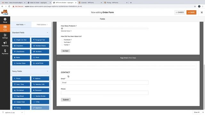The height and width of the screenshot is (115, 205).
Task: Switch to the Field Options tab
Action: [42, 25]
